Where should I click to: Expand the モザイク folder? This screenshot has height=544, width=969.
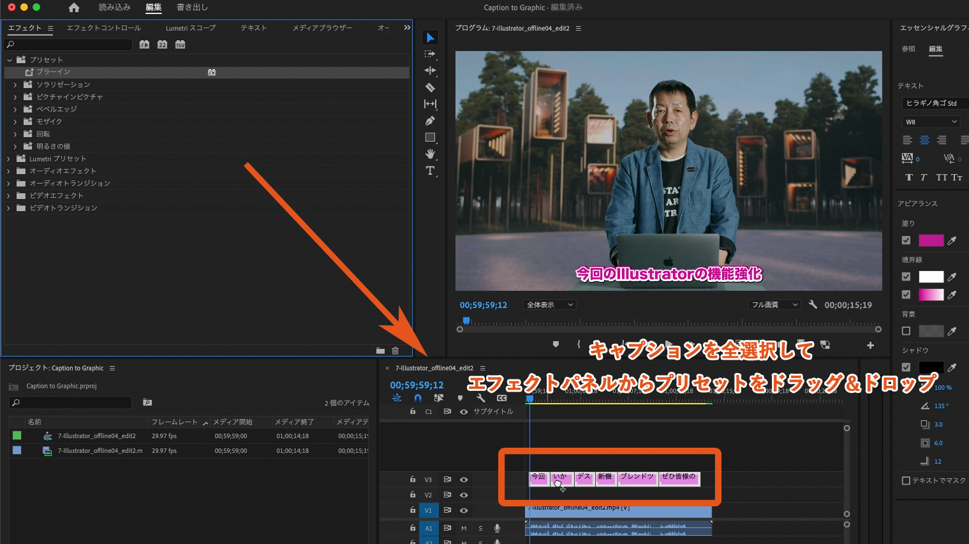click(x=15, y=122)
